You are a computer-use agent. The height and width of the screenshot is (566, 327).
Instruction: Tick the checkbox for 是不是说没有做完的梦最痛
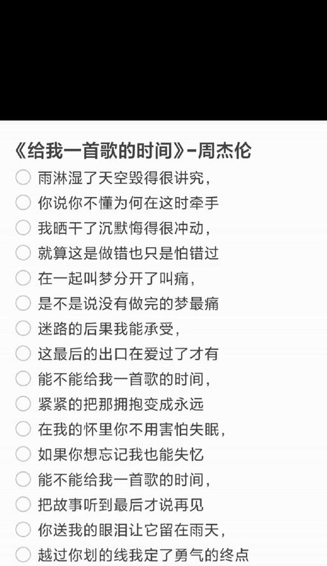(23, 303)
